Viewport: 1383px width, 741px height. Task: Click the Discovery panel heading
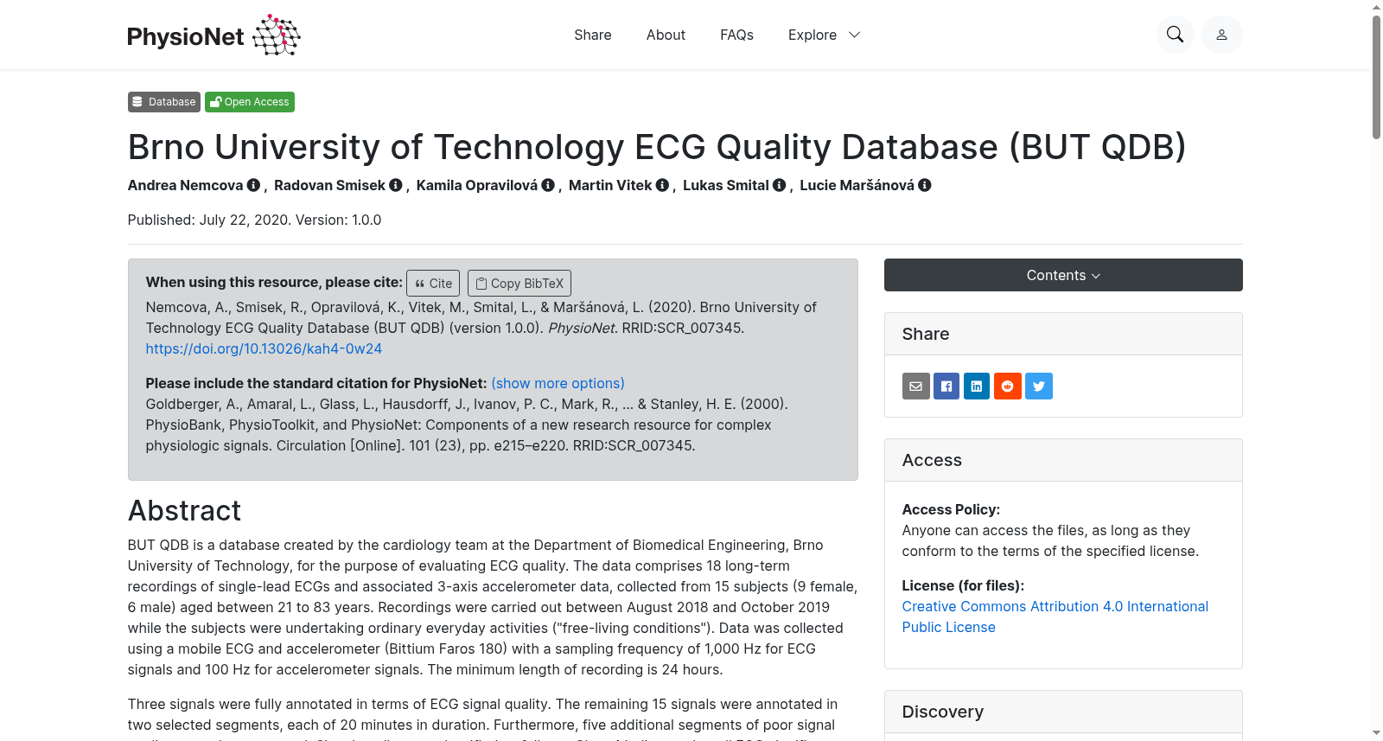943,712
